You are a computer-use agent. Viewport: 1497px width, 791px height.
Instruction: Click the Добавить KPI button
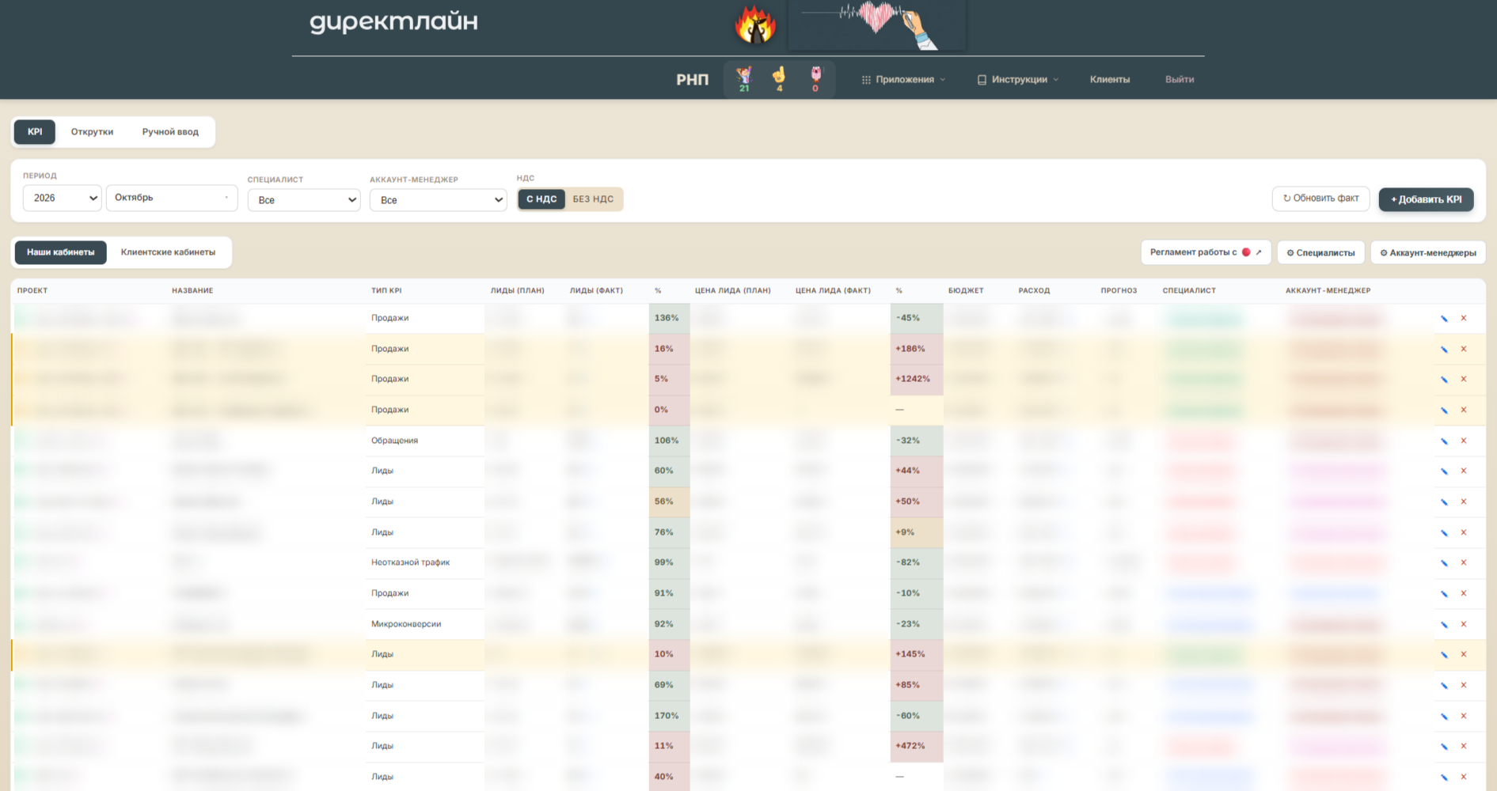(1426, 199)
